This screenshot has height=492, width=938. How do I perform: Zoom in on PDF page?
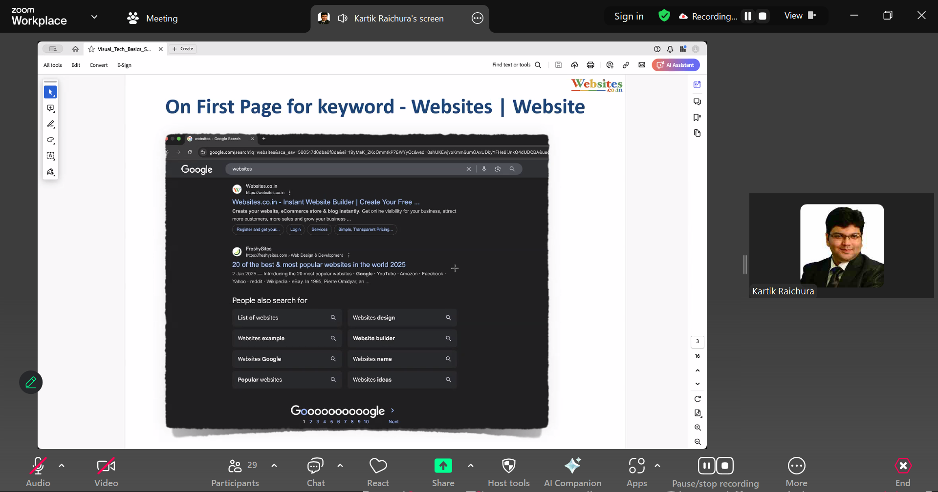coord(698,428)
